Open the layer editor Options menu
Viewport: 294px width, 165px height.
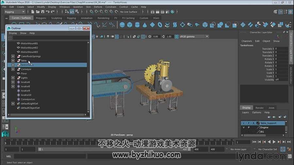click(x=256, y=112)
